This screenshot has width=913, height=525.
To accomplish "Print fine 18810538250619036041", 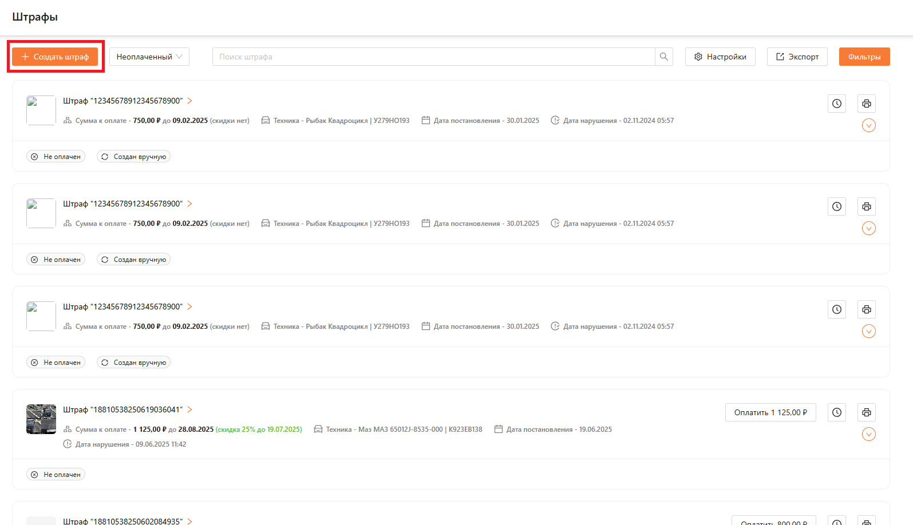I will (867, 412).
